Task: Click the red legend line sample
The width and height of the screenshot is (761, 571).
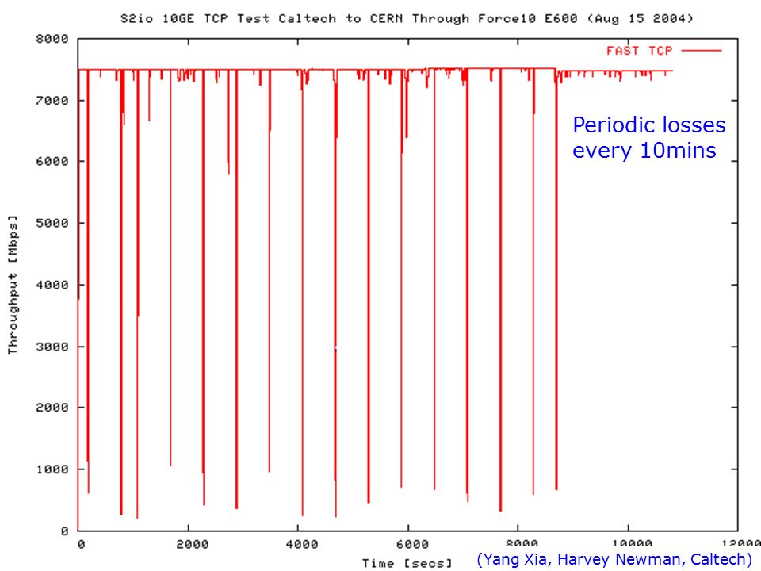Action: pos(702,51)
